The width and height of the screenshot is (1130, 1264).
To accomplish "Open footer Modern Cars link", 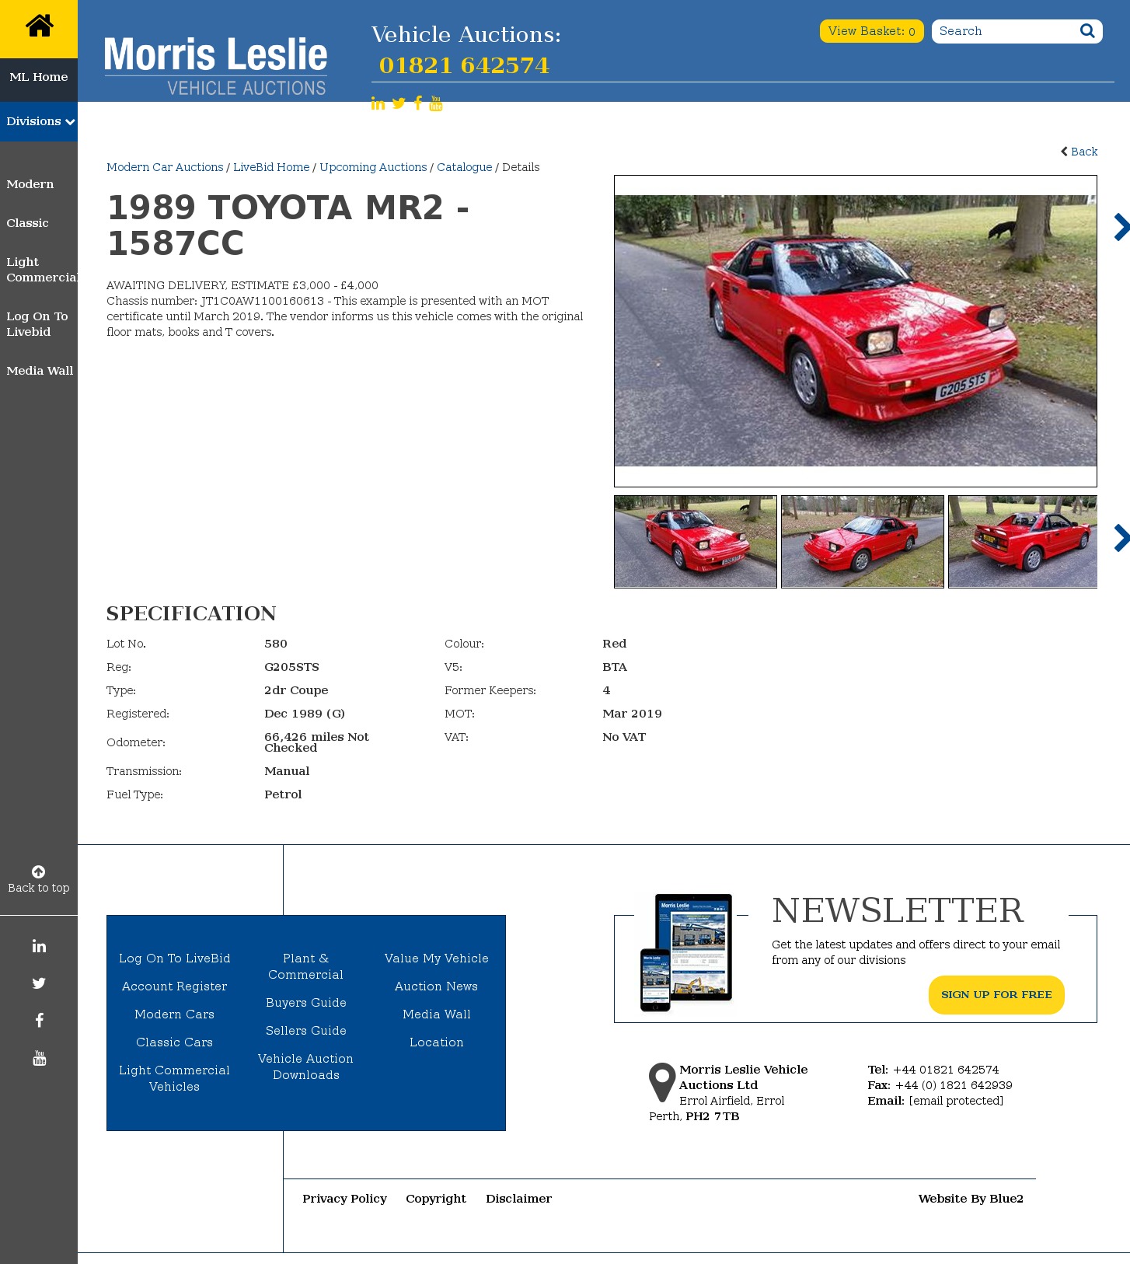I will [174, 1014].
